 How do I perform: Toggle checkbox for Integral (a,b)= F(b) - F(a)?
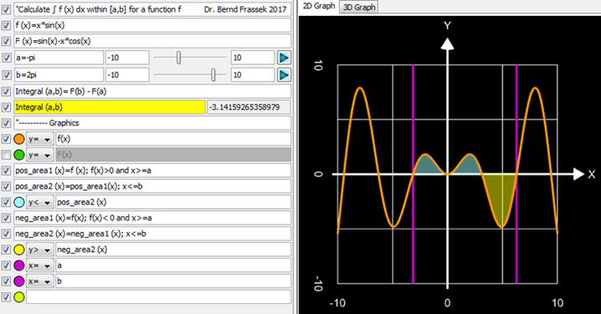click(6, 91)
